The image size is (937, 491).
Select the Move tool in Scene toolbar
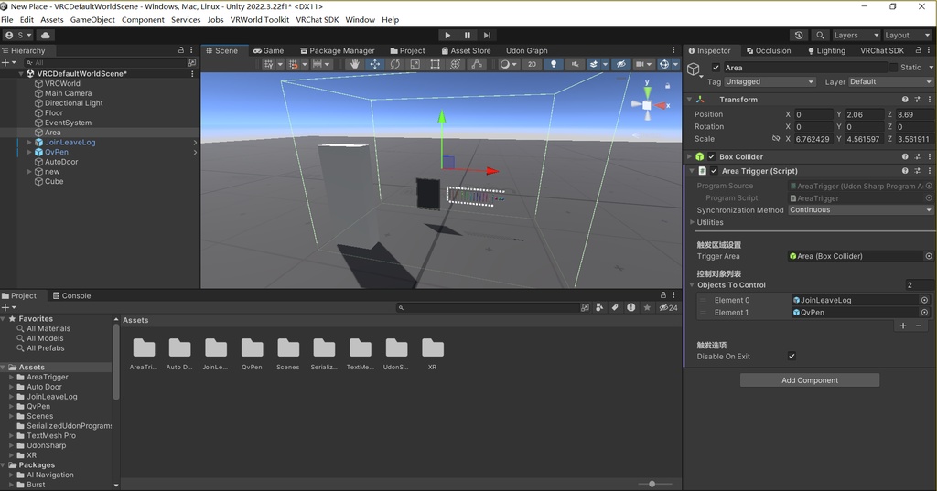374,64
